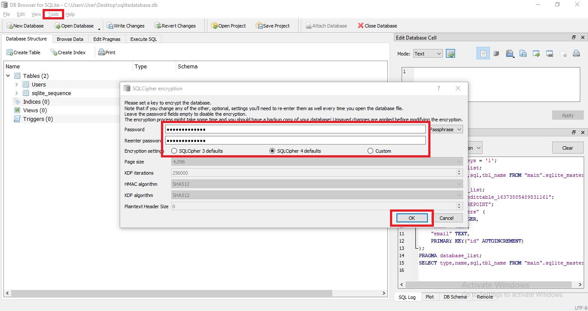Switch to the DB Schema tab
This screenshot has width=588, height=311.
click(x=455, y=297)
